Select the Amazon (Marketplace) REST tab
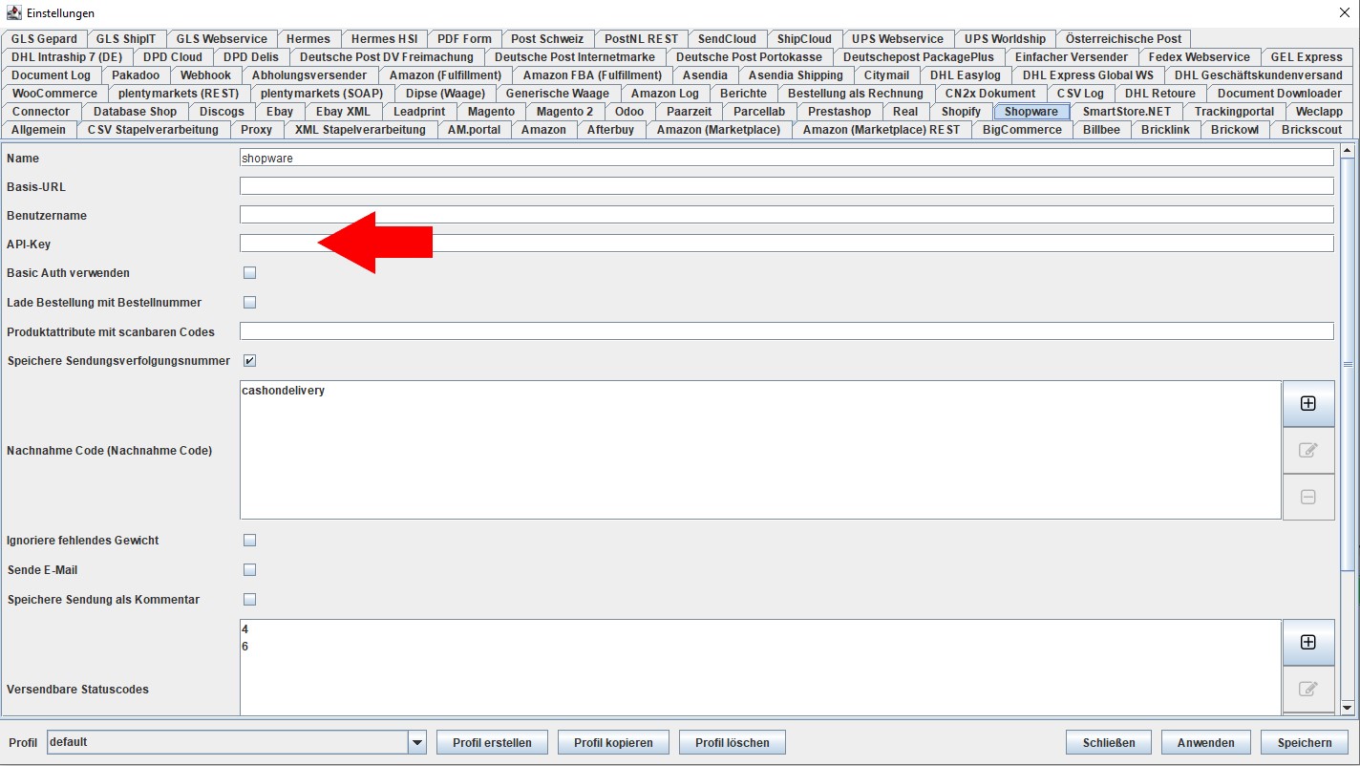The image size is (1360, 766). tap(882, 130)
